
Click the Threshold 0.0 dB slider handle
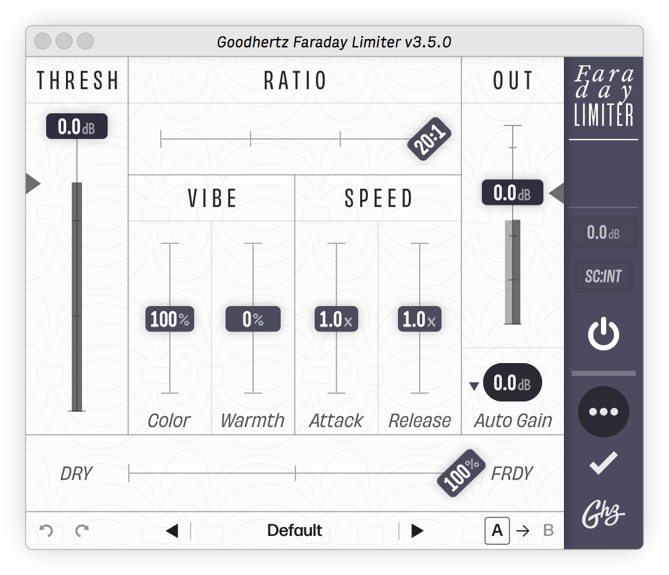coord(77,126)
